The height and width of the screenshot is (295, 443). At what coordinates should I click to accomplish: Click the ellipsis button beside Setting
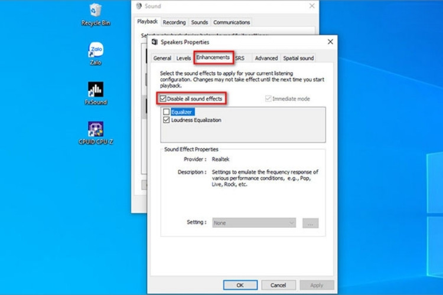(x=311, y=223)
